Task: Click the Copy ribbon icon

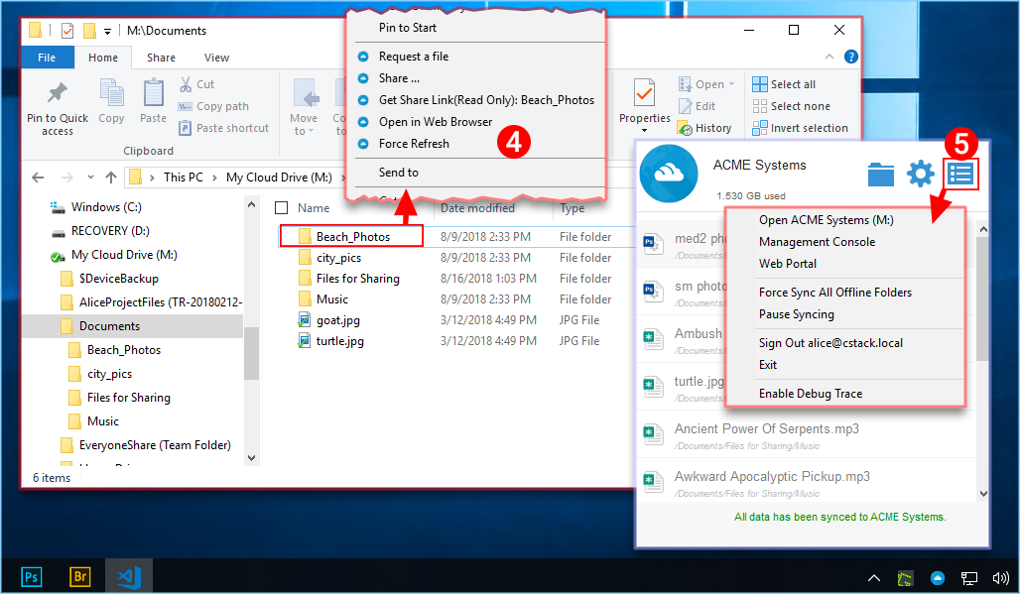Action: [111, 92]
